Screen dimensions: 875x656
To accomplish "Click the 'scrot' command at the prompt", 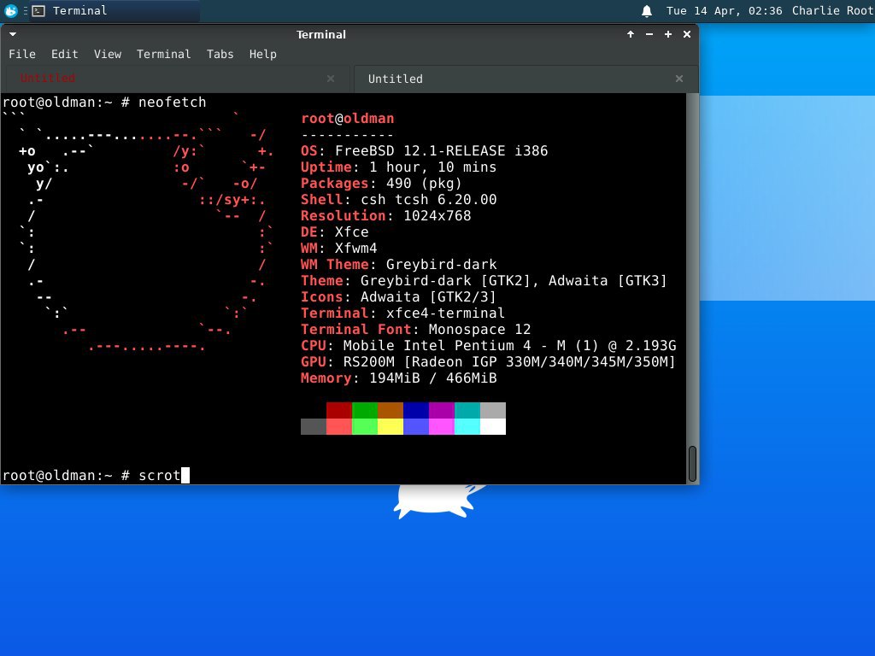I will [160, 475].
